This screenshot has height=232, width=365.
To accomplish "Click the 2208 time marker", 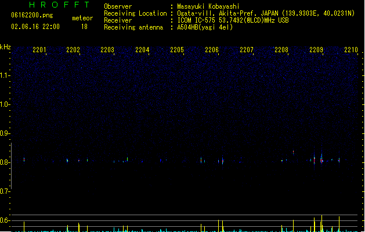I will tap(281, 50).
